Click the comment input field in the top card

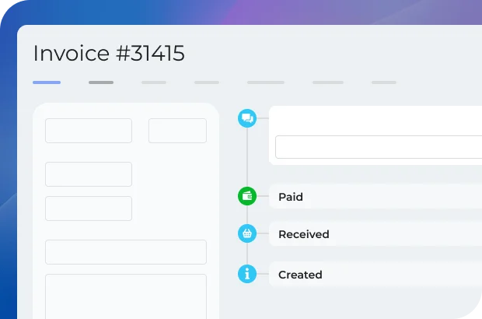click(379, 147)
